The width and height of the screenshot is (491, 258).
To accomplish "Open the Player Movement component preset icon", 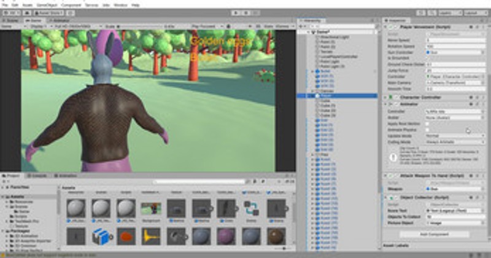I will pos(477,27).
